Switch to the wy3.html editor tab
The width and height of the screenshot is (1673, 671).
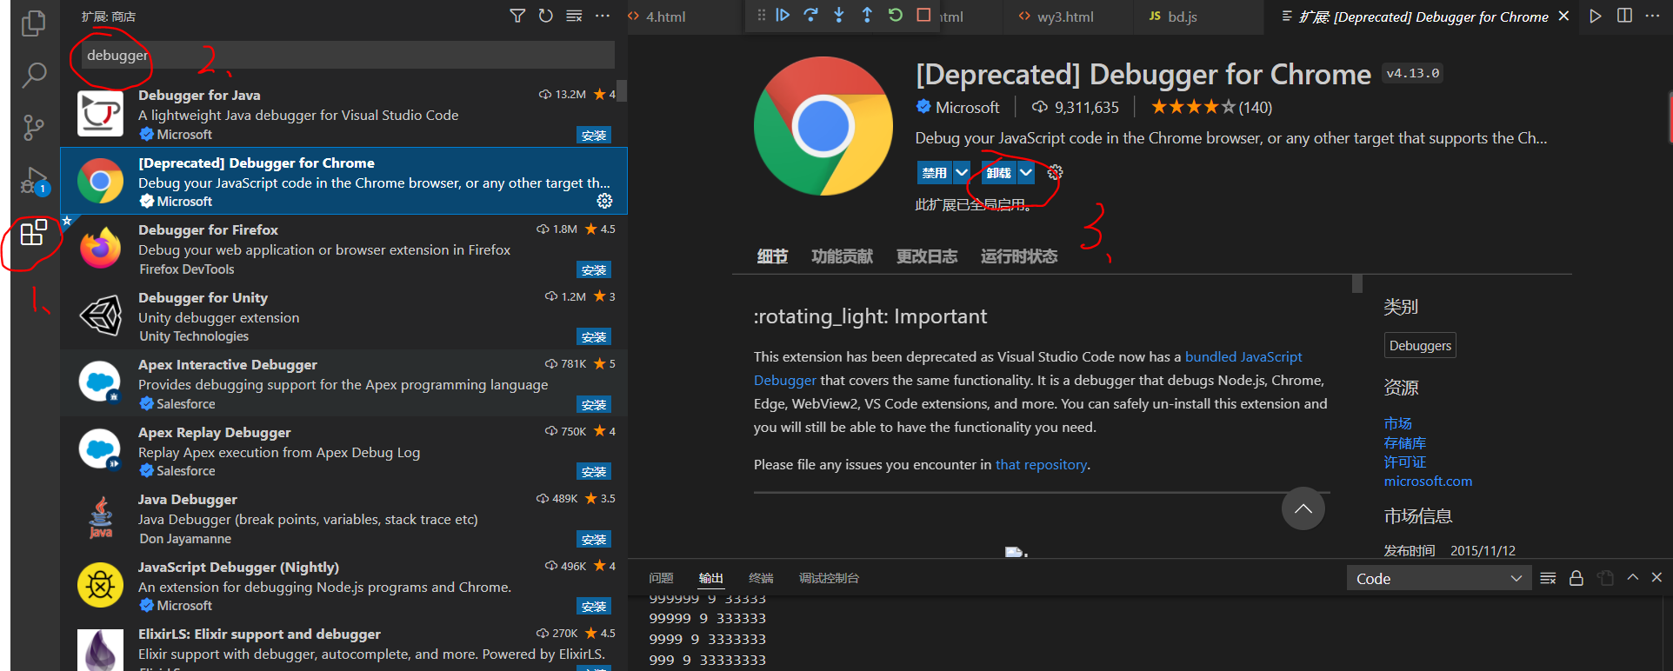coord(1065,17)
